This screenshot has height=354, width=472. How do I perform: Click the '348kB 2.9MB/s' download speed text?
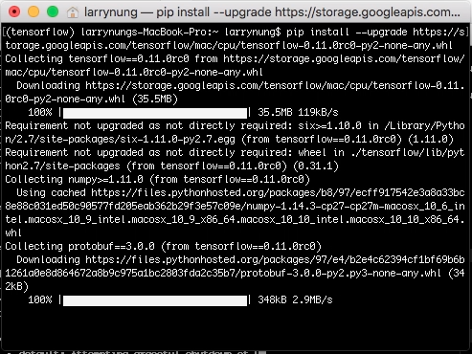coord(295,300)
